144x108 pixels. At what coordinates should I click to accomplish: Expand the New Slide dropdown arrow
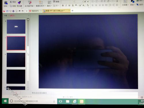tap(45, 6)
